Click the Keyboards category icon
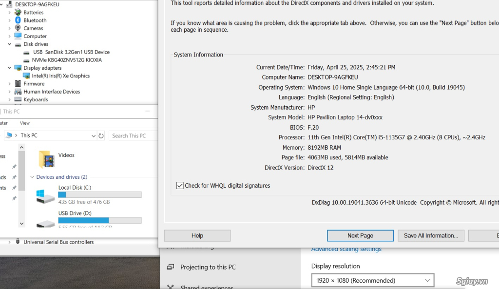The width and height of the screenshot is (499, 289). (x=18, y=99)
